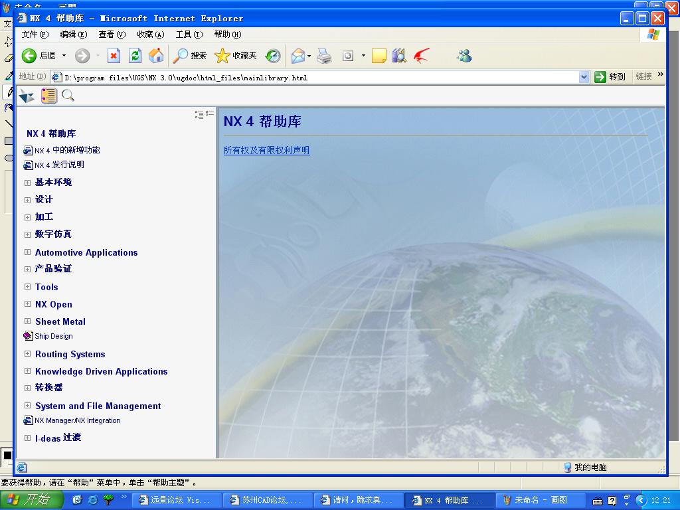The height and width of the screenshot is (510, 680).
Task: Expand the 链接 links toolbar chevron
Action: 661,74
